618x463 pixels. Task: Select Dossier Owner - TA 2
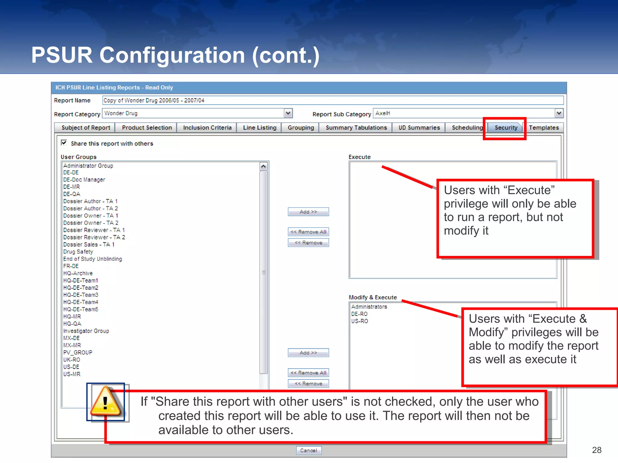(91, 223)
